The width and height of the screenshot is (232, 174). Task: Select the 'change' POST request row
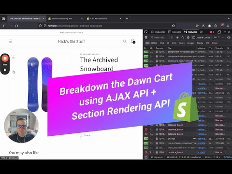click(x=188, y=139)
